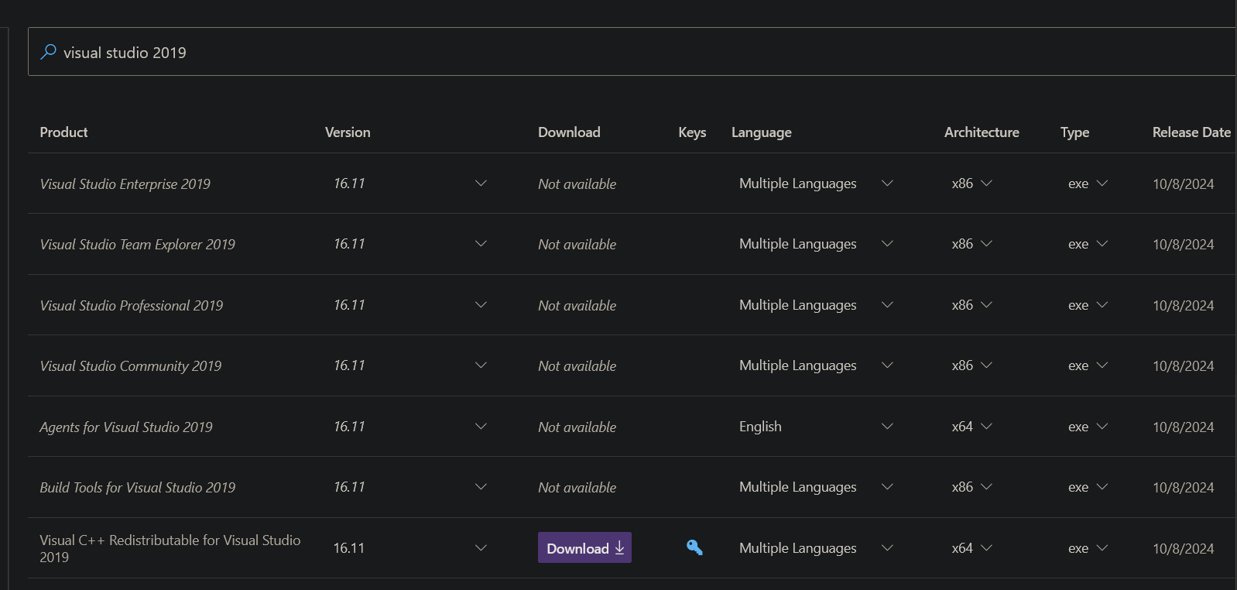Open exe type dropdown for Professional 2019
This screenshot has width=1237, height=590.
(1088, 305)
